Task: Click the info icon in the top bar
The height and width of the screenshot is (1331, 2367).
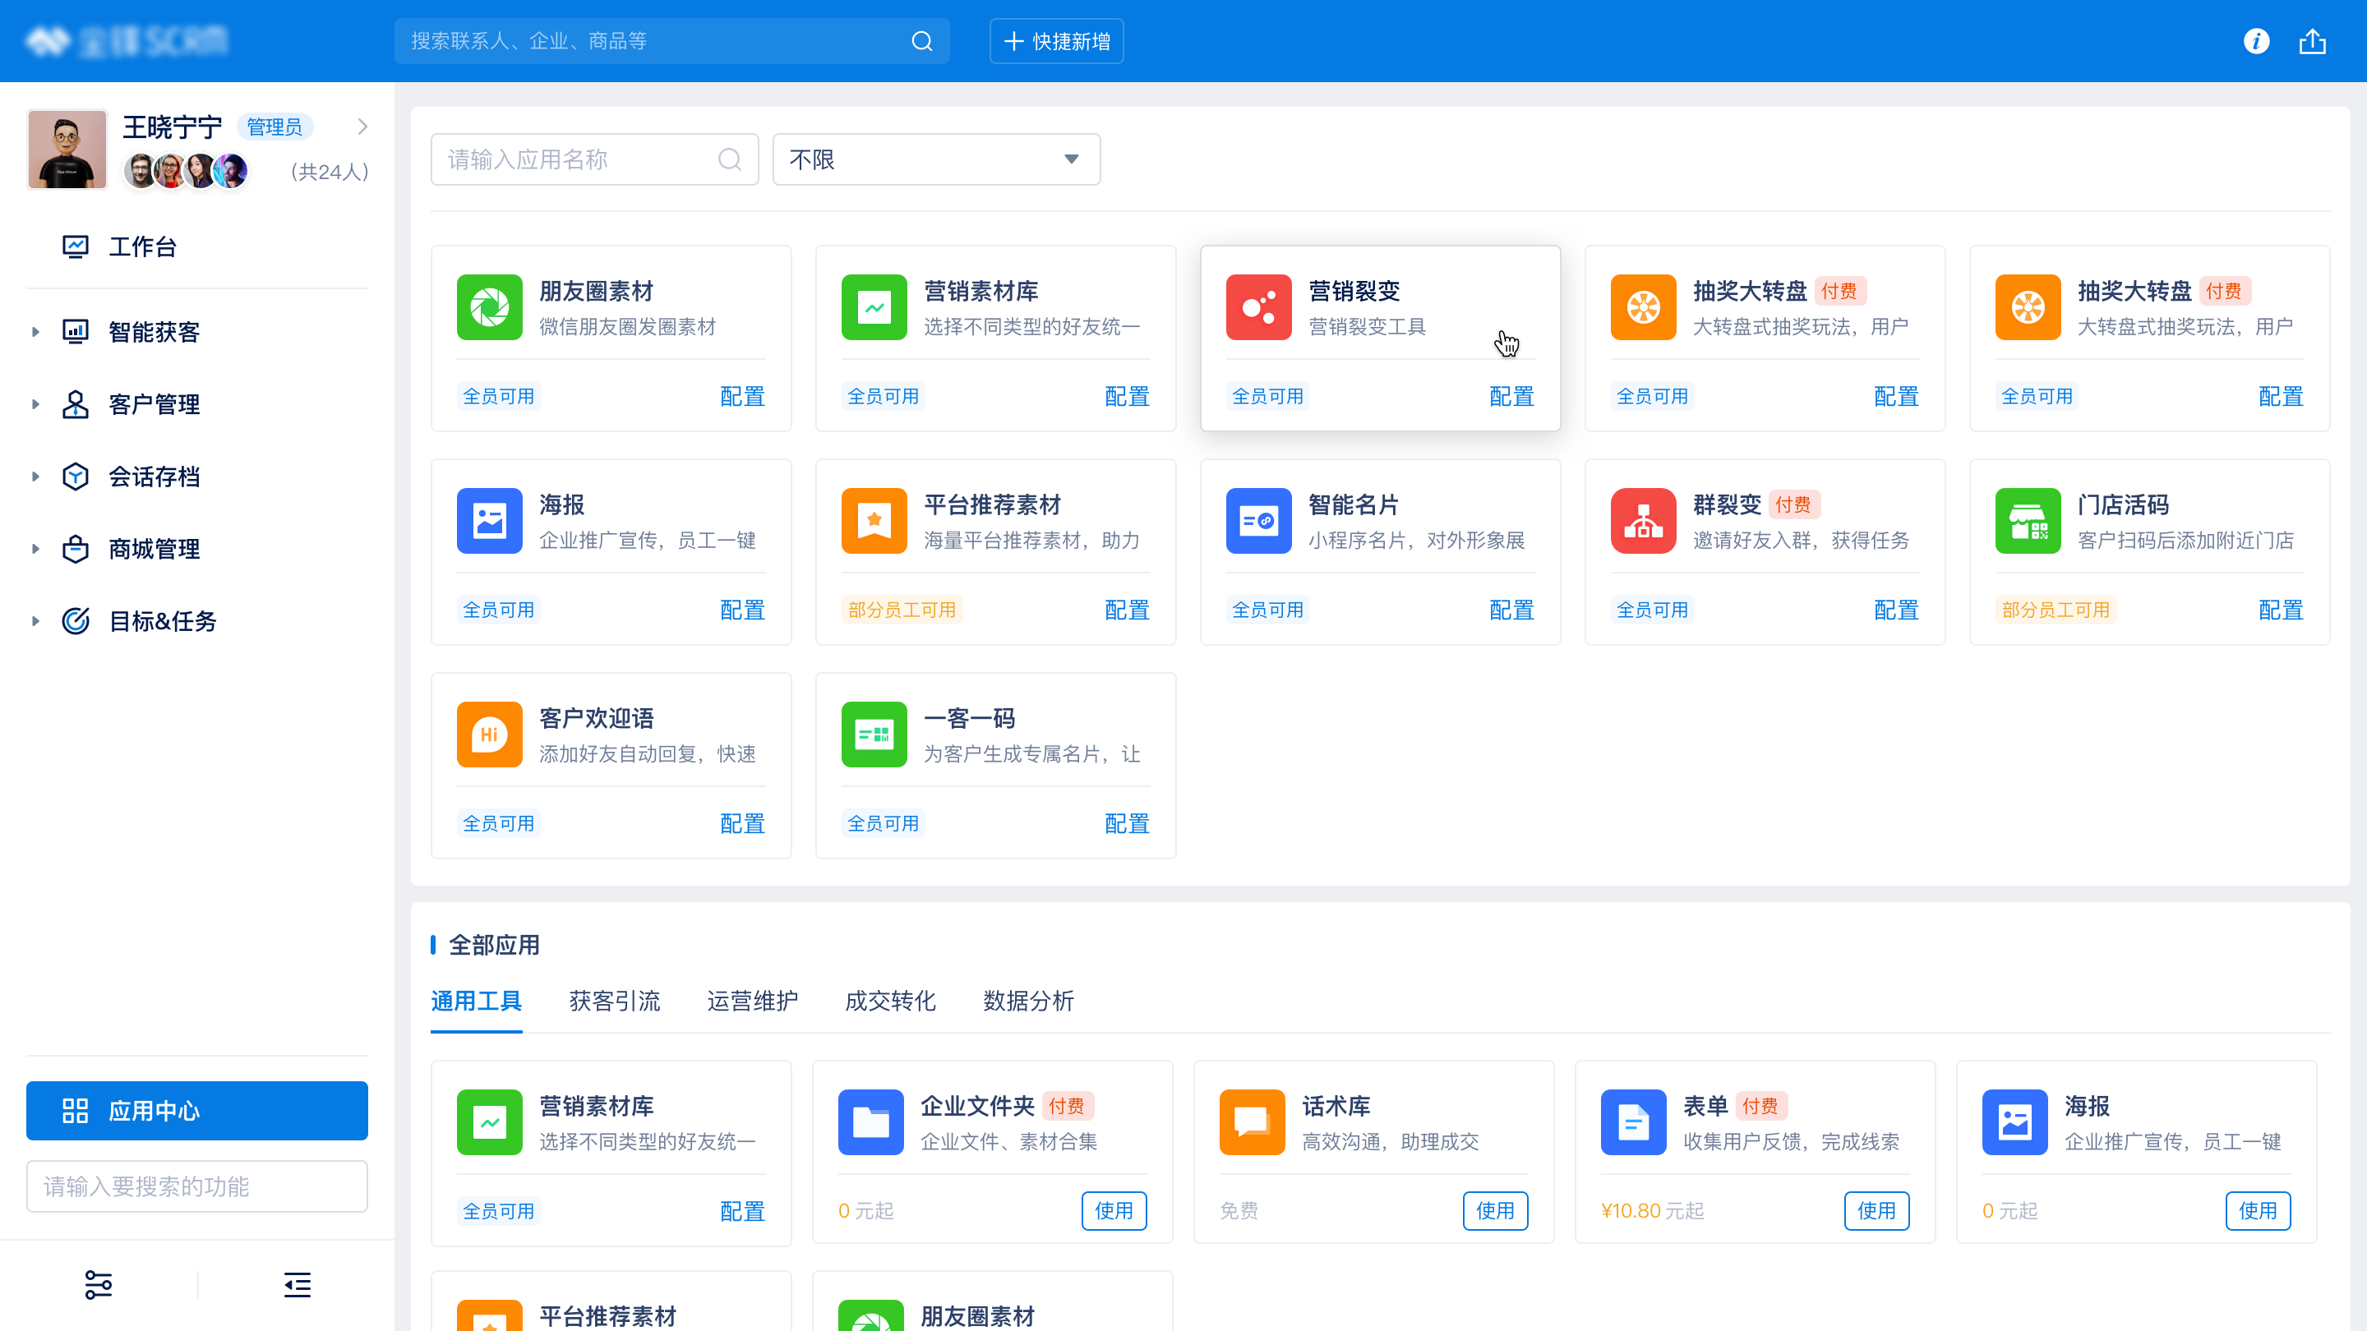Action: [2256, 41]
